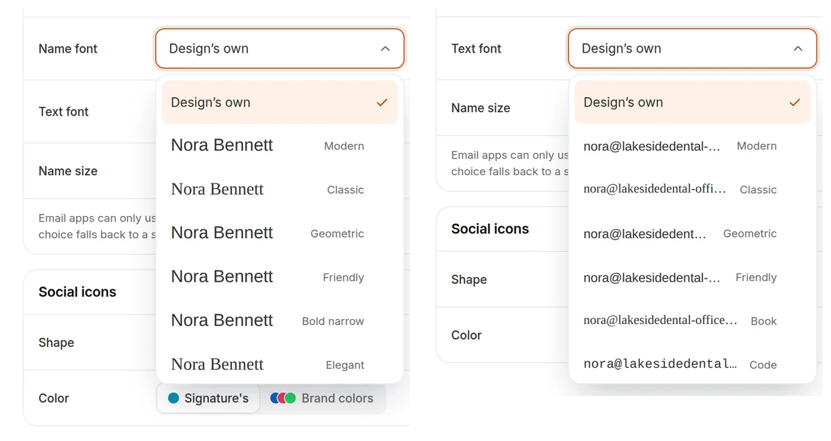The height and width of the screenshot is (441, 831).
Task: Choose Friendly Nora Bennett font option
Action: coord(280,277)
